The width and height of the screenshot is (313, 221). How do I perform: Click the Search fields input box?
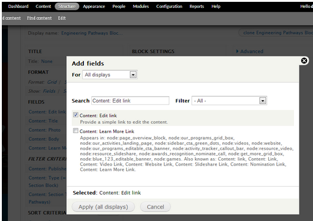[130, 101]
